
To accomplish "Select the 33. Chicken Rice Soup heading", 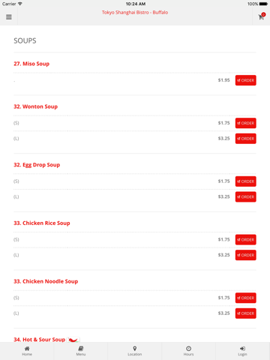I will coord(42,223).
